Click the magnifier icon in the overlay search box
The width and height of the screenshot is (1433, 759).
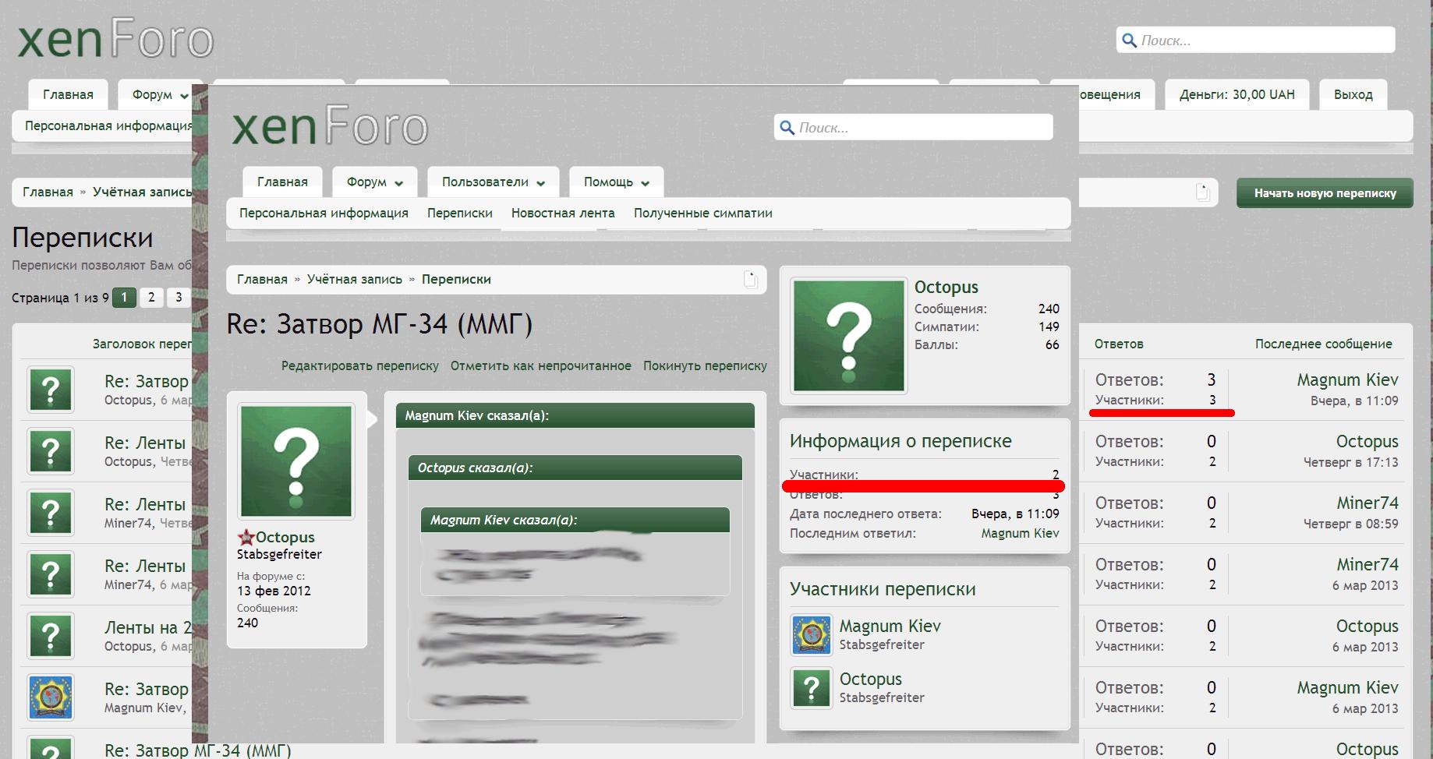(787, 128)
